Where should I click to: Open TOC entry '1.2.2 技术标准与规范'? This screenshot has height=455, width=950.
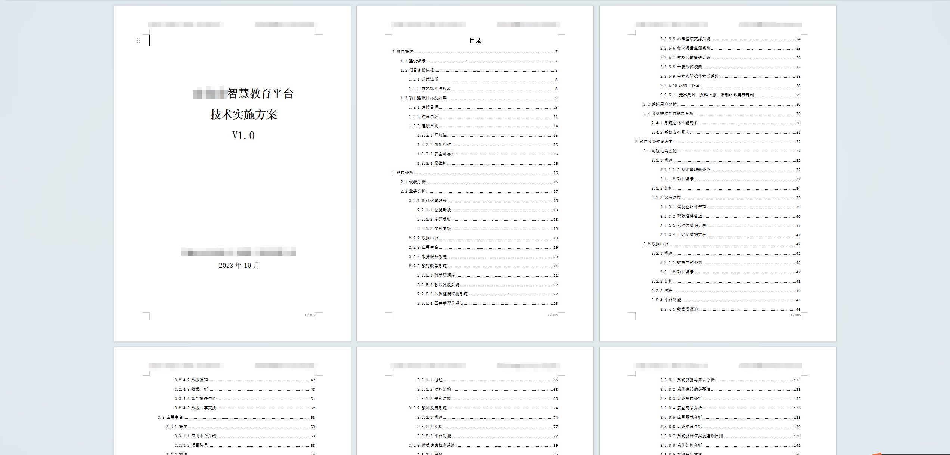pos(483,89)
